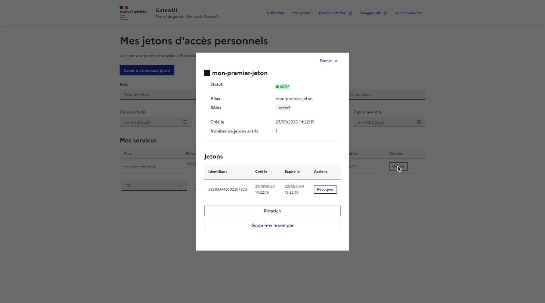Click the GatewUI site title
Image resolution: width=545 pixels, height=303 pixels.
(x=166, y=10)
